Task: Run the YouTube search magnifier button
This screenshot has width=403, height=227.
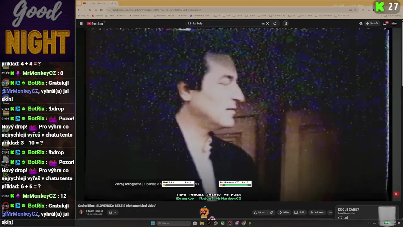Action: click(275, 23)
